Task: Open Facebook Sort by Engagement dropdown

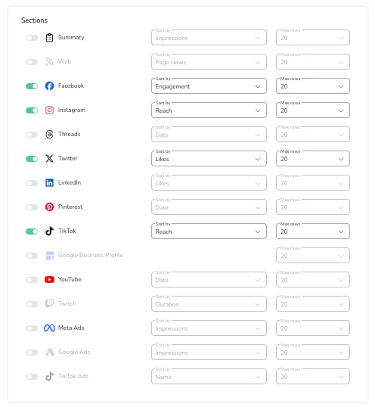Action: [209, 86]
